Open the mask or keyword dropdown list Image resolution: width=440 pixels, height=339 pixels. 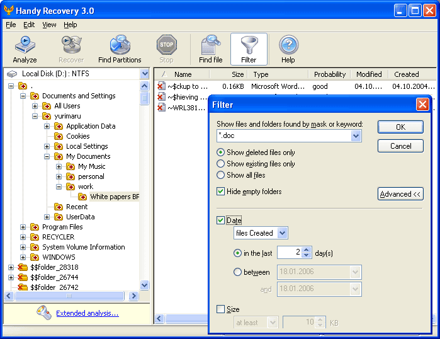356,136
